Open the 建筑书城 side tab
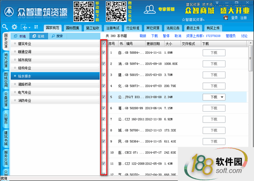Viewport: 254px width, 181px height. (6, 138)
